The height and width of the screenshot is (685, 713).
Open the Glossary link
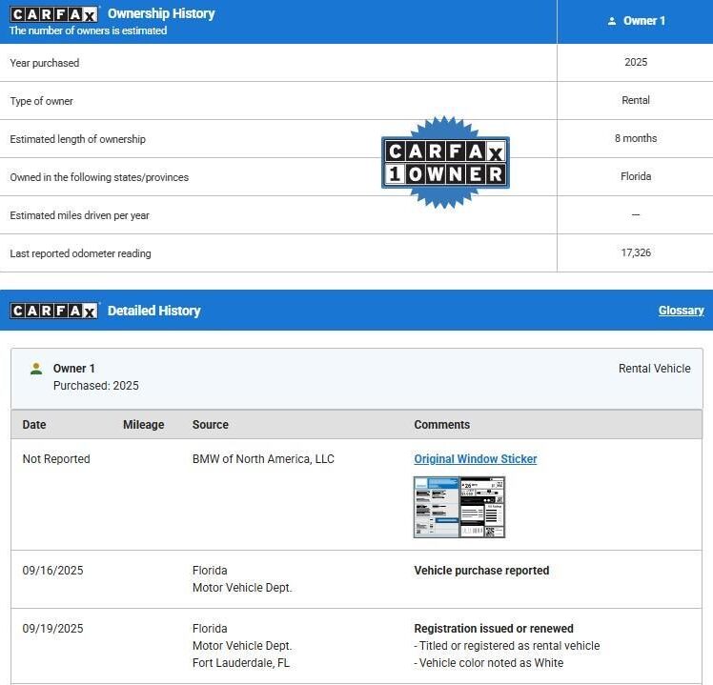tap(682, 311)
